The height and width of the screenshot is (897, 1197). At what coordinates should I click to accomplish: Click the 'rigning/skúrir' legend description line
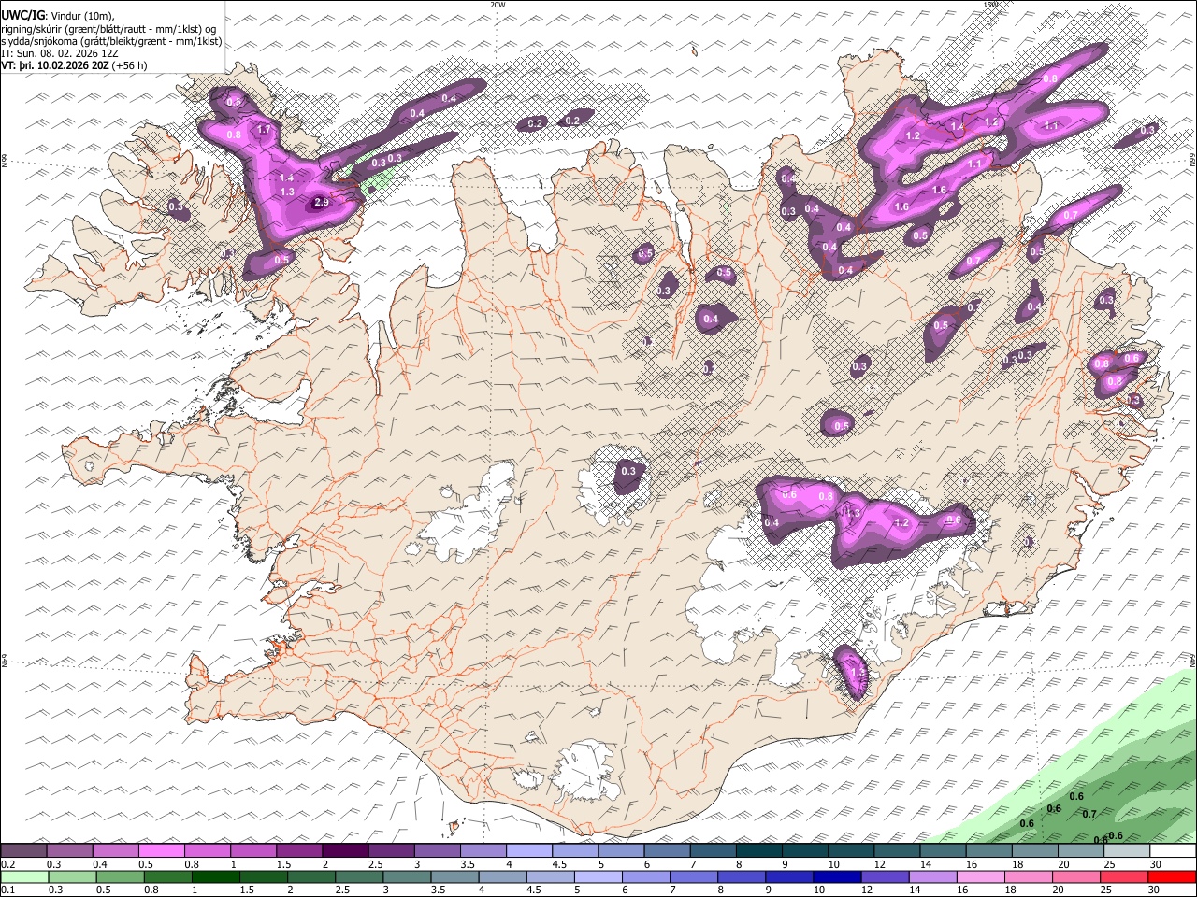point(108,28)
